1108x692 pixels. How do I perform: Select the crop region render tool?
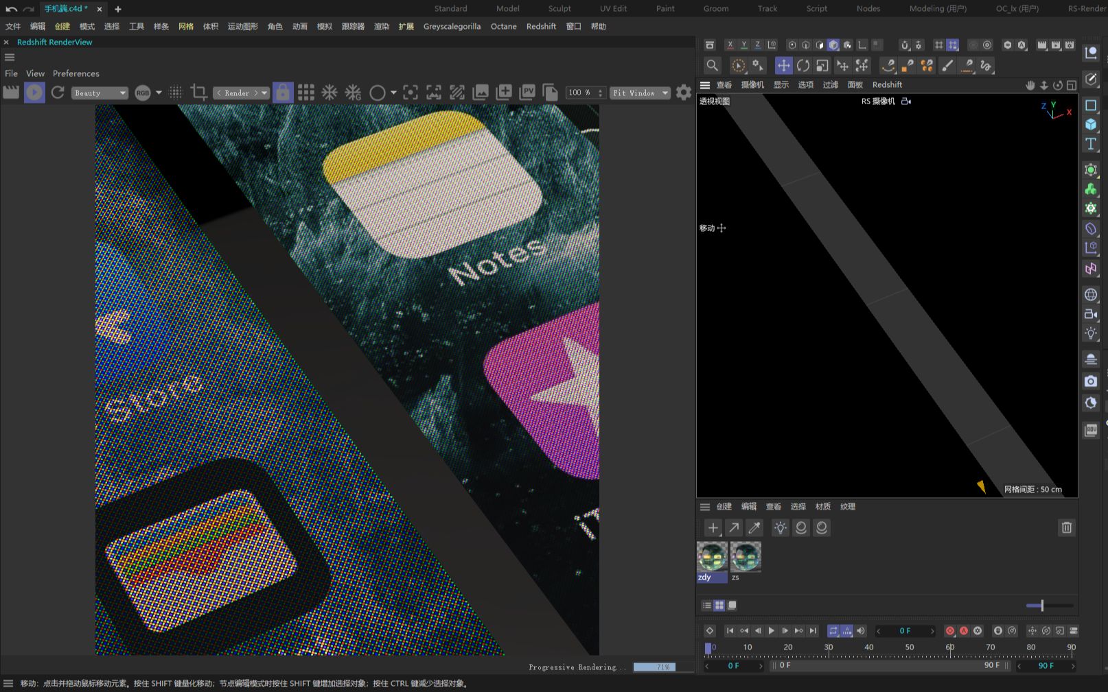[x=199, y=93]
